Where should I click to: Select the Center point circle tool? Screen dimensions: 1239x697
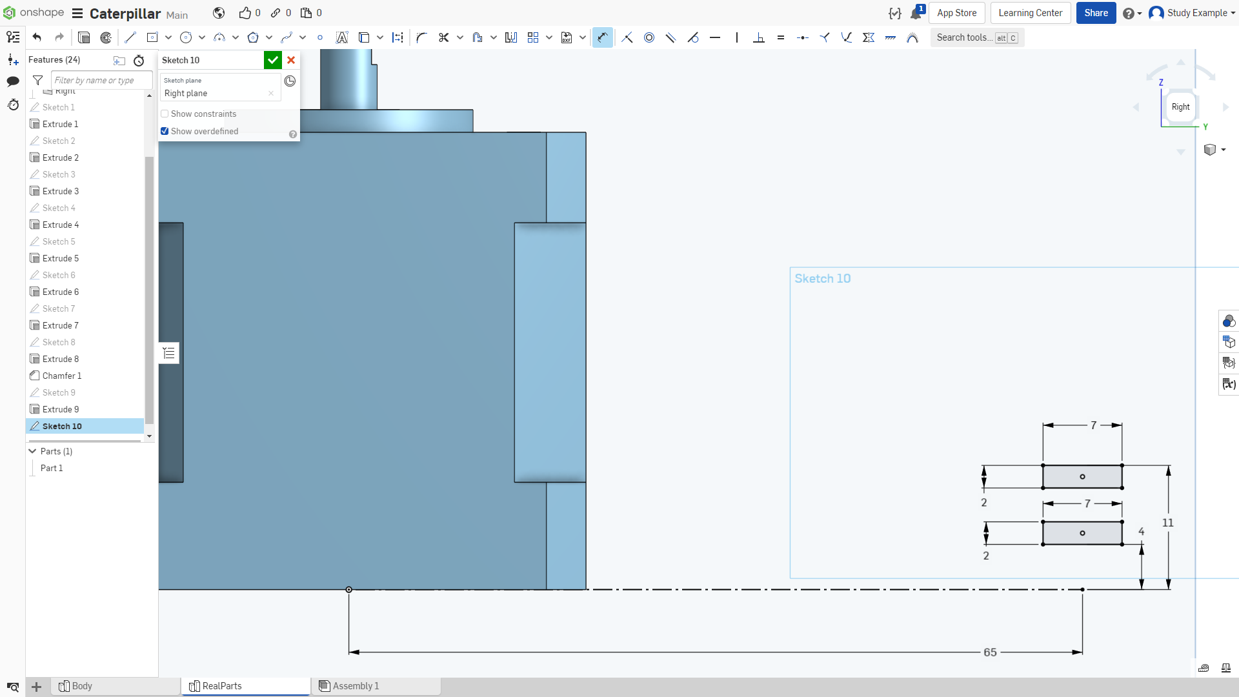(186, 37)
